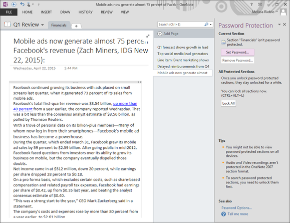Click the section icon beside Financials status
Viewport: 290px width, 223px height.
coord(223,42)
